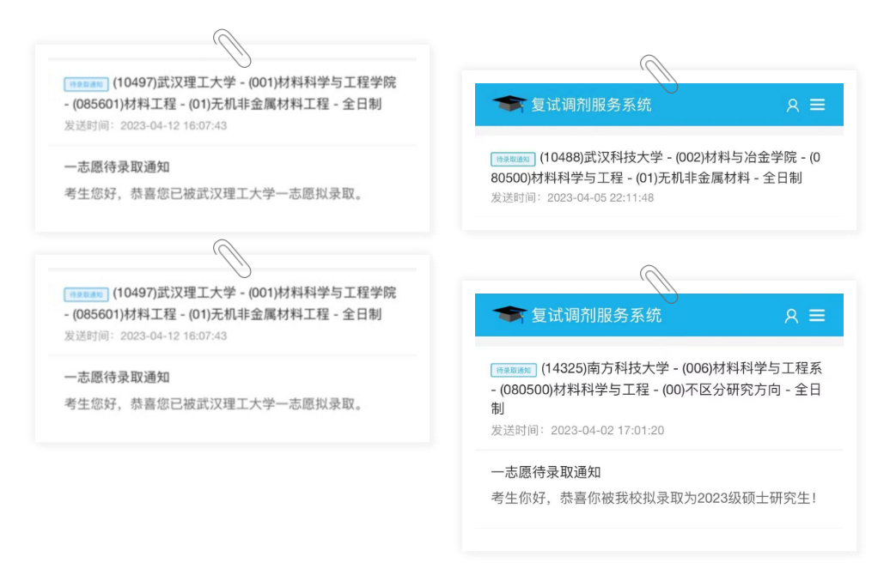
Task: Click graduation cap logo above 武汉科技大学 notice
Action: (x=509, y=105)
